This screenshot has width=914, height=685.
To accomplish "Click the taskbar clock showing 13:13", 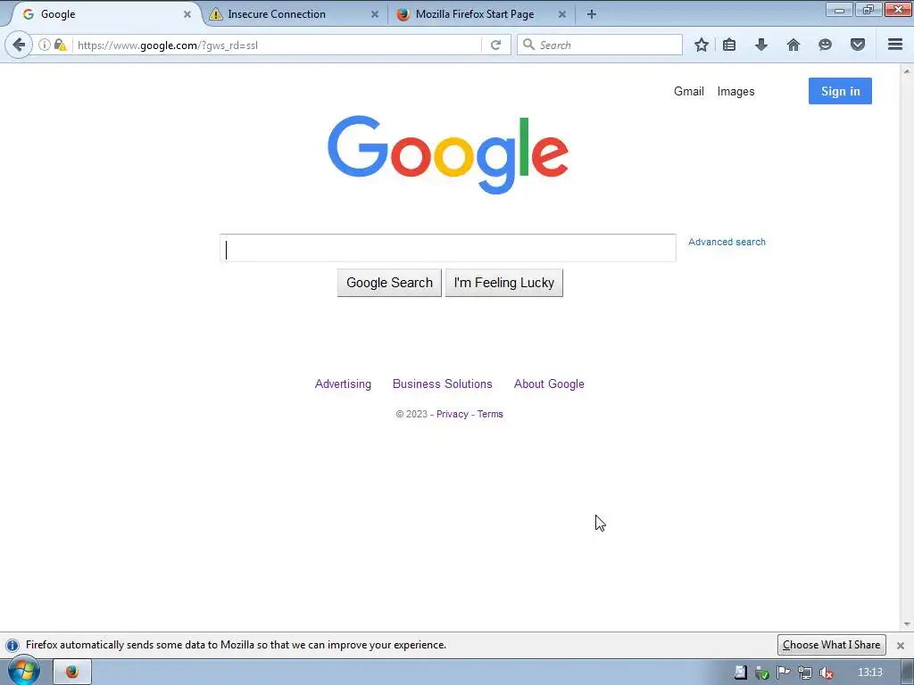I will [x=870, y=673].
